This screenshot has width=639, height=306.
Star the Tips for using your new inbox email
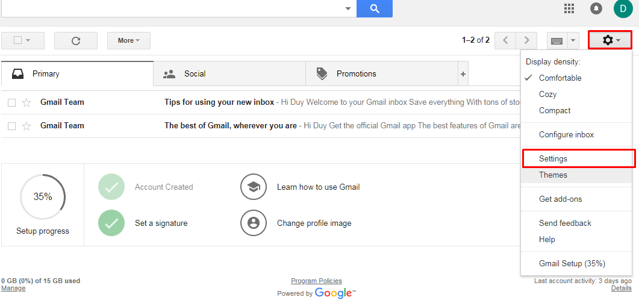point(26,102)
